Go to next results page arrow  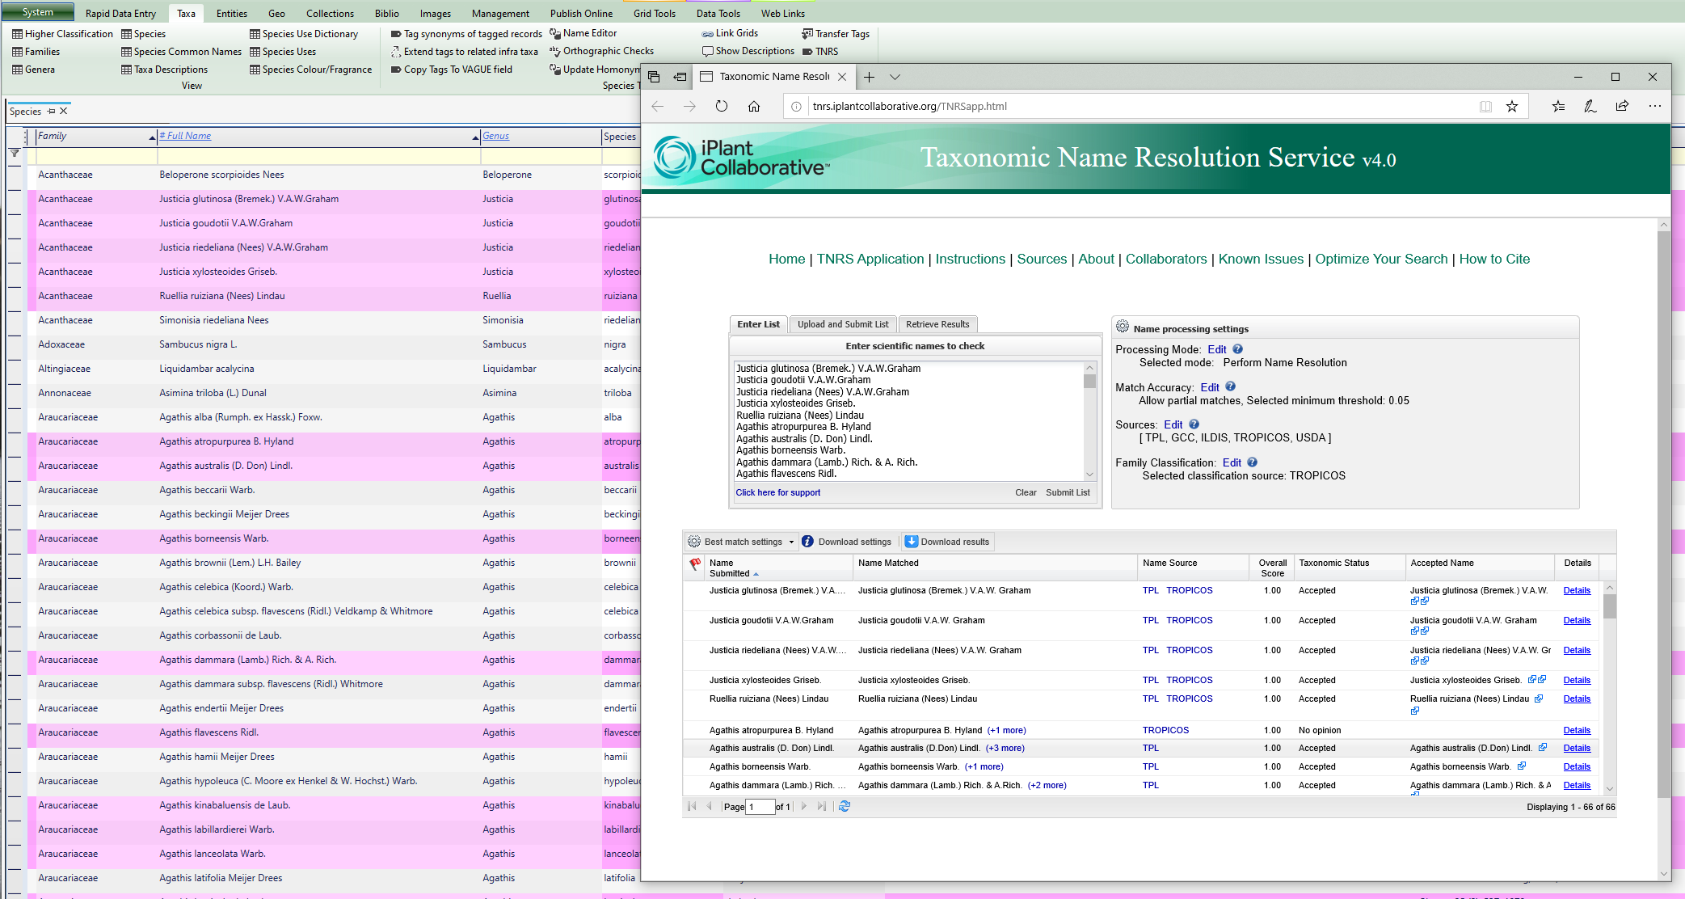(804, 806)
